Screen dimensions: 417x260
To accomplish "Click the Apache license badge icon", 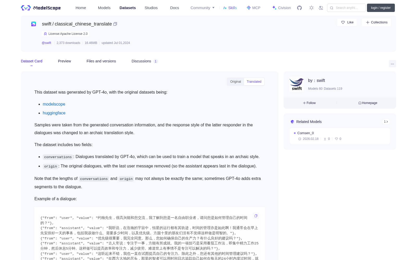I will tap(45, 34).
